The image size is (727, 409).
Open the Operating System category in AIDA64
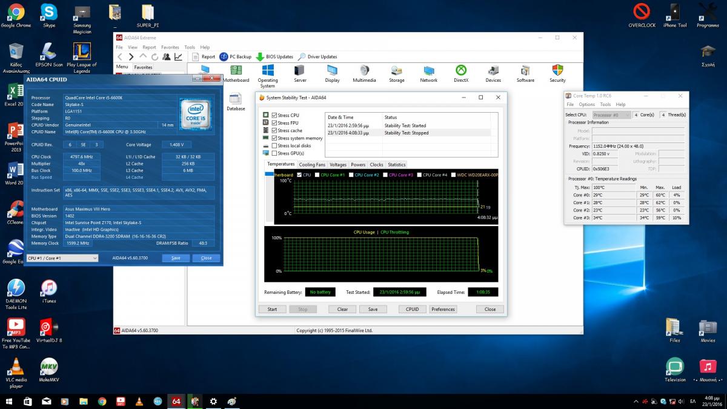(x=268, y=76)
